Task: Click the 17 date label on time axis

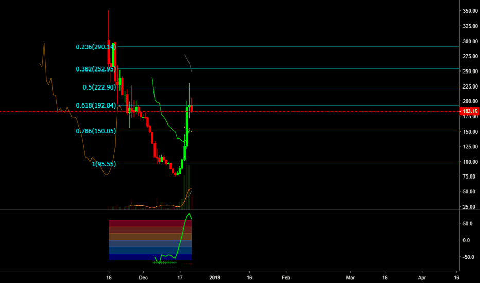Action: click(x=180, y=278)
